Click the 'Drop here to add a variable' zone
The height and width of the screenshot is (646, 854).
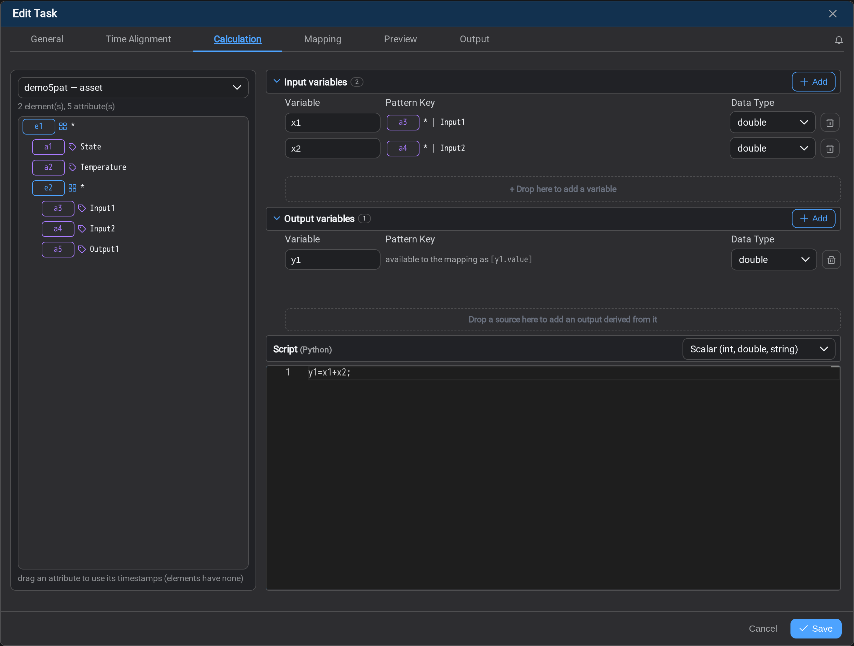563,189
